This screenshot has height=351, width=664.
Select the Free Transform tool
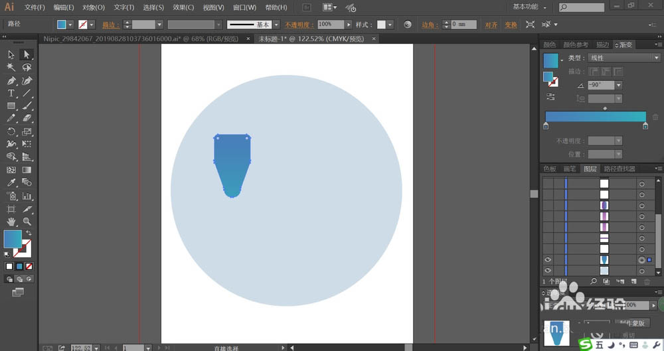pyautogui.click(x=27, y=145)
